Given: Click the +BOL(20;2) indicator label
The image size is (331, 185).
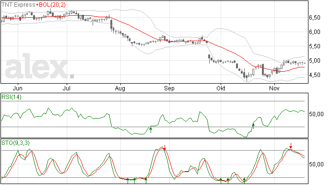Looking at the screenshot, I should point(51,5).
